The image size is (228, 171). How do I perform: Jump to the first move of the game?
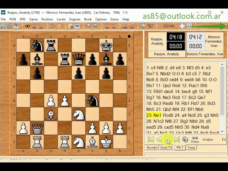click(151, 140)
